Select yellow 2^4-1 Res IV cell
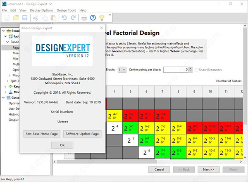Viewport: 248px width, 182px height. [114, 116]
